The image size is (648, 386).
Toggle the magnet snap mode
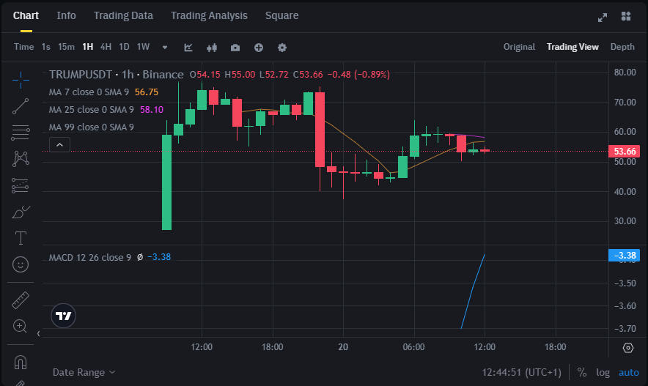click(21, 362)
